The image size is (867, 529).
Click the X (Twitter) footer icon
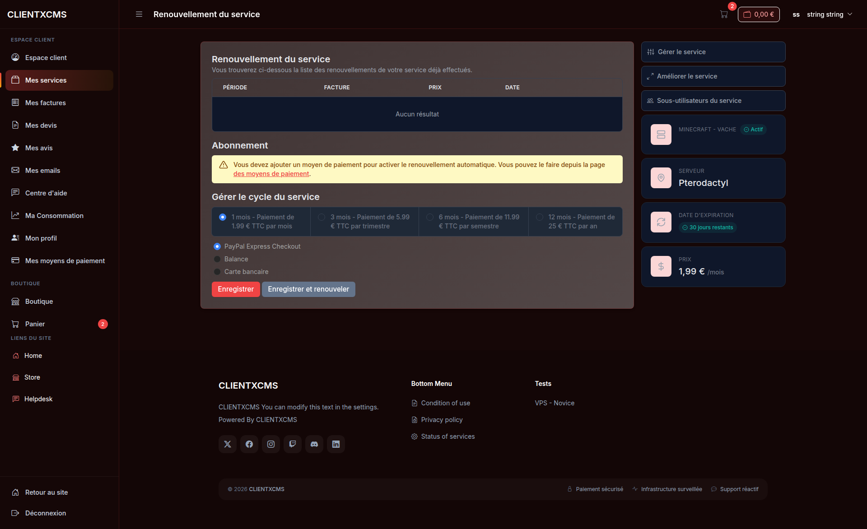coord(228,444)
